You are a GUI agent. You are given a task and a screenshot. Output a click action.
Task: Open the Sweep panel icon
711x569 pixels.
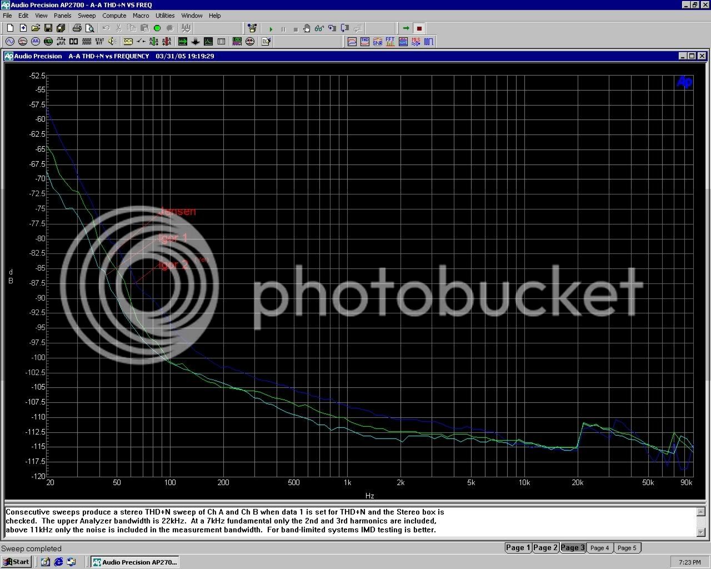click(x=183, y=41)
